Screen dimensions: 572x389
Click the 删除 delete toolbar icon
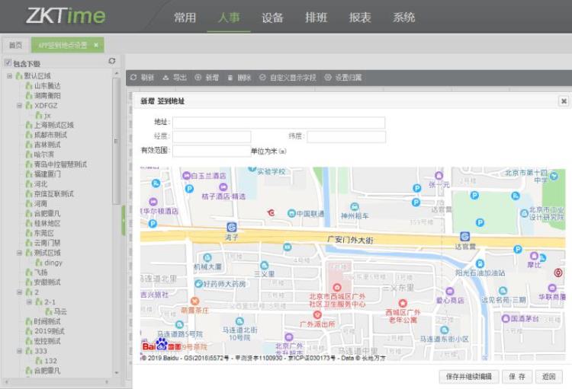click(231, 78)
